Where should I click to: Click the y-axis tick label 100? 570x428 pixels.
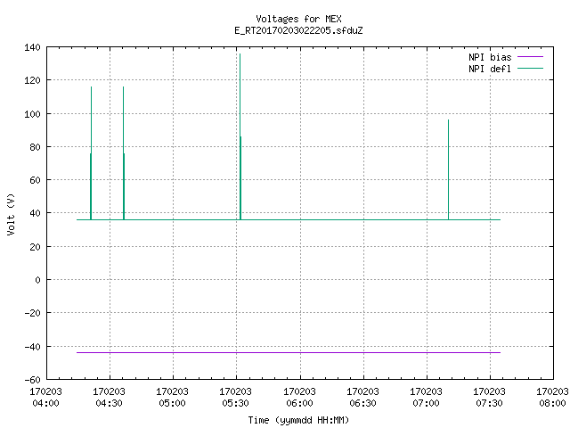(32, 114)
